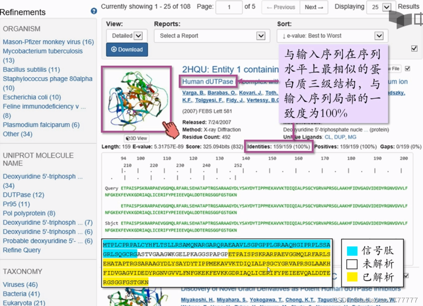Open ligand DUP link
Image resolution: width=423 pixels, height=306 pixels.
[x=339, y=137]
